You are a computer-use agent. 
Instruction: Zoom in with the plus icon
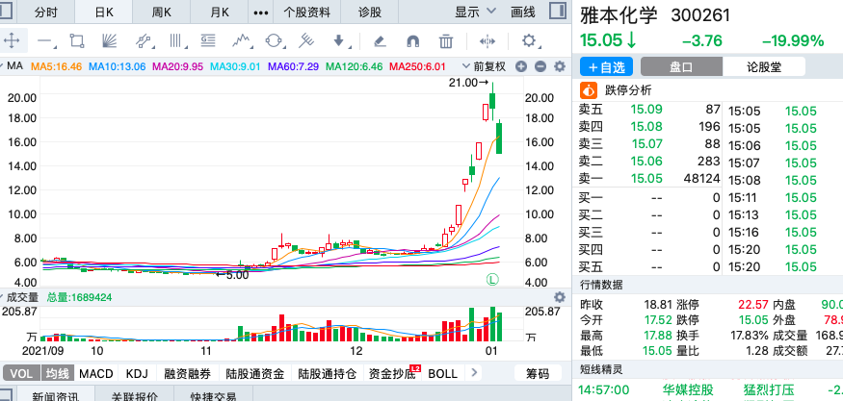tap(521, 66)
